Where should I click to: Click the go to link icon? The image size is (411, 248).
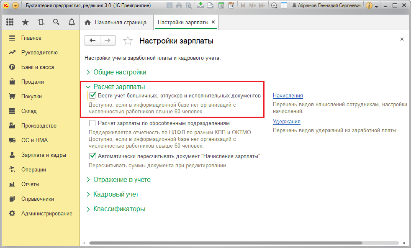click(x=210, y=5)
